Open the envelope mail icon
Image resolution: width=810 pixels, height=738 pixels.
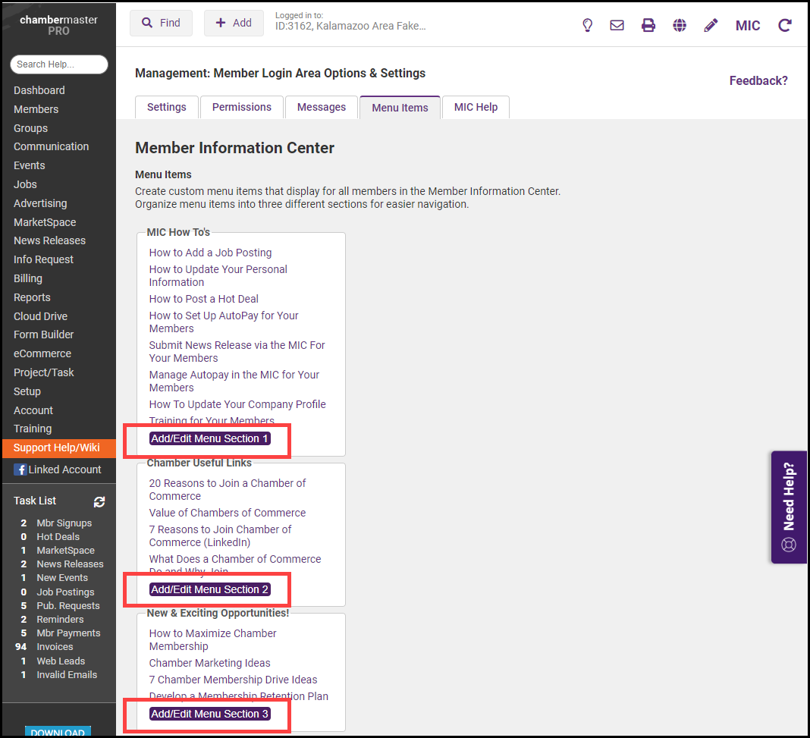617,25
